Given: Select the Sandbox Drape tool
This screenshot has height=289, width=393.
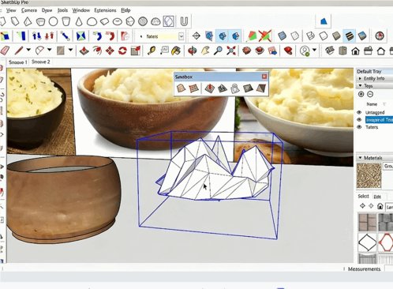Looking at the screenshot, I should click(x=235, y=88).
